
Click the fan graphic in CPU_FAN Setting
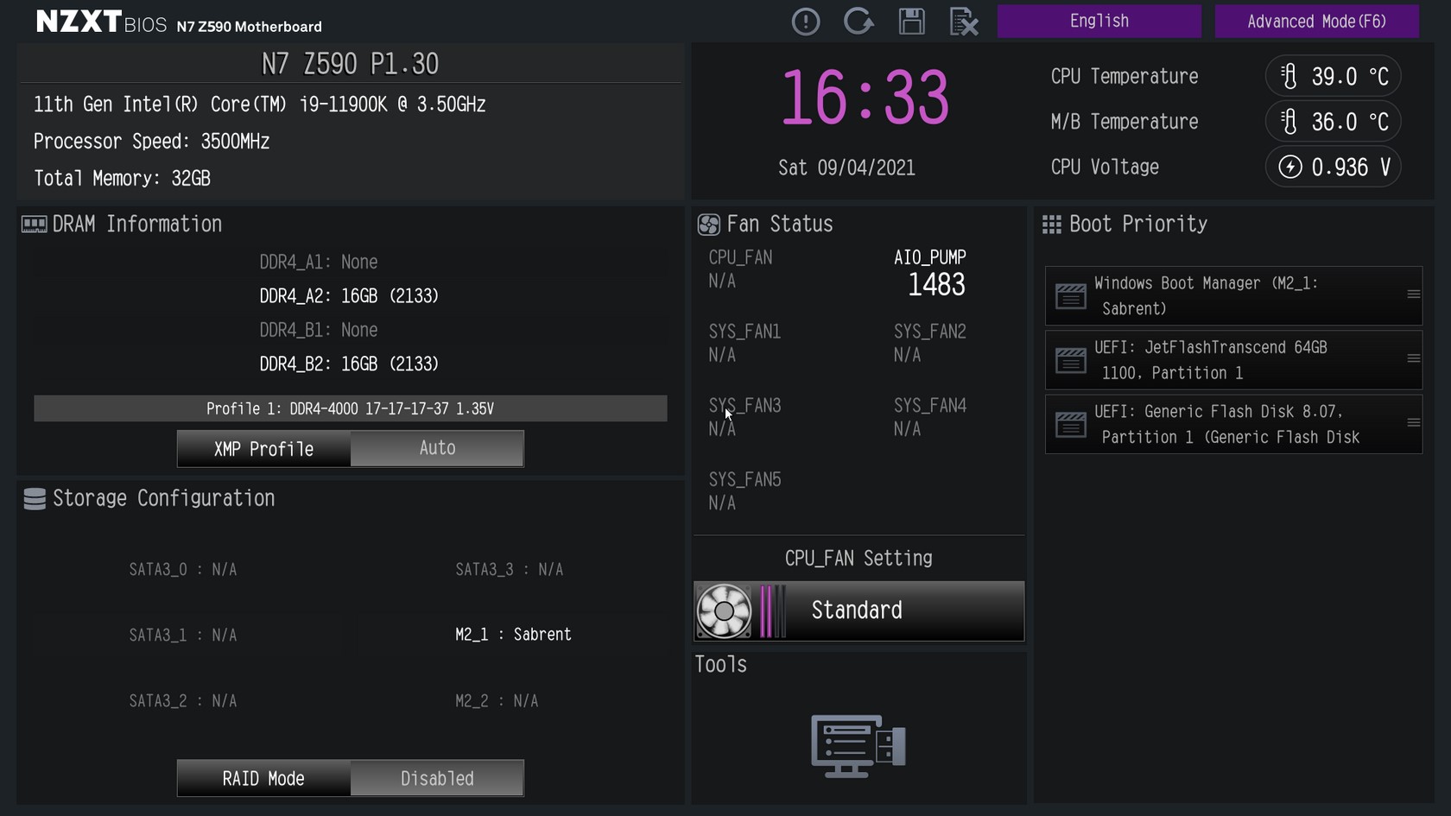tap(724, 610)
